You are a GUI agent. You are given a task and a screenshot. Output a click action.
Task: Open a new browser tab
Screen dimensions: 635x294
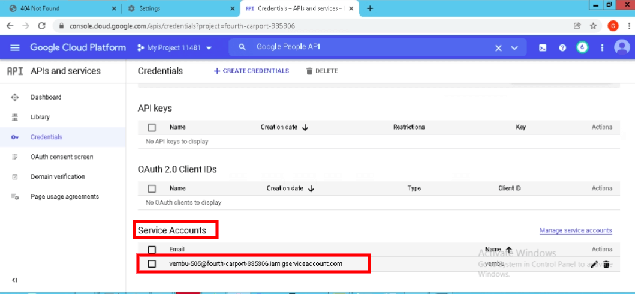(369, 8)
